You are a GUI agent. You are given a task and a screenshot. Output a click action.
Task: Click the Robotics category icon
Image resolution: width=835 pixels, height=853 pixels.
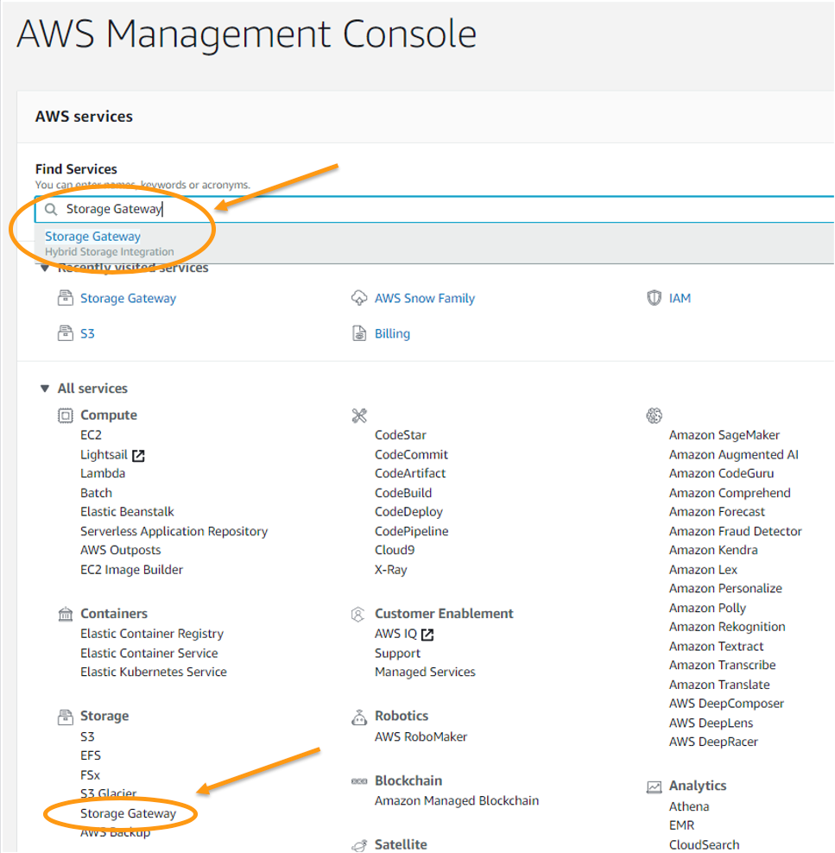(359, 717)
